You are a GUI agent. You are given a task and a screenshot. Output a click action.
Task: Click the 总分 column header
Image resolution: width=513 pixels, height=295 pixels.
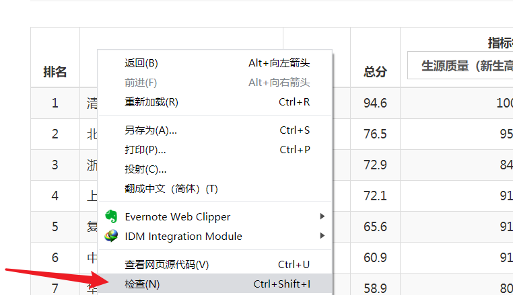click(x=375, y=71)
